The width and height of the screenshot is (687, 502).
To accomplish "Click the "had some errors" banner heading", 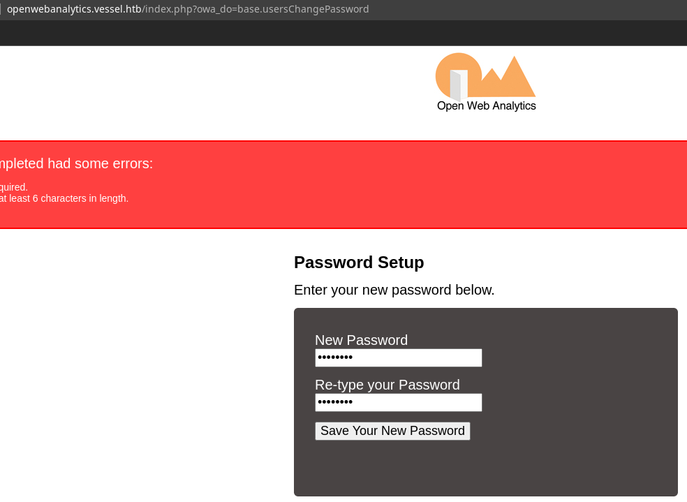I will click(77, 163).
